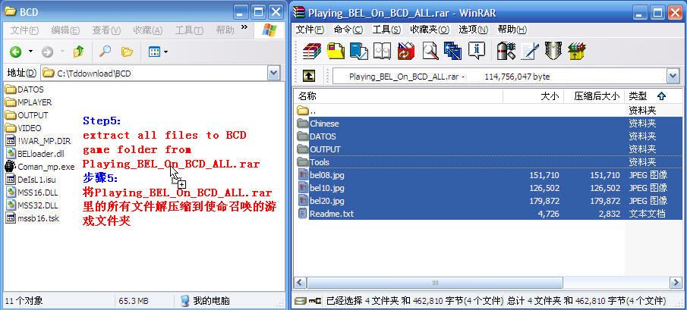Open 命令(C) menu in WinRAR

click(x=348, y=30)
